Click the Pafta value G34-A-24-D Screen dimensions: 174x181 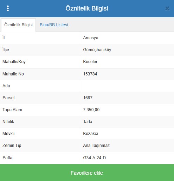click(95, 158)
